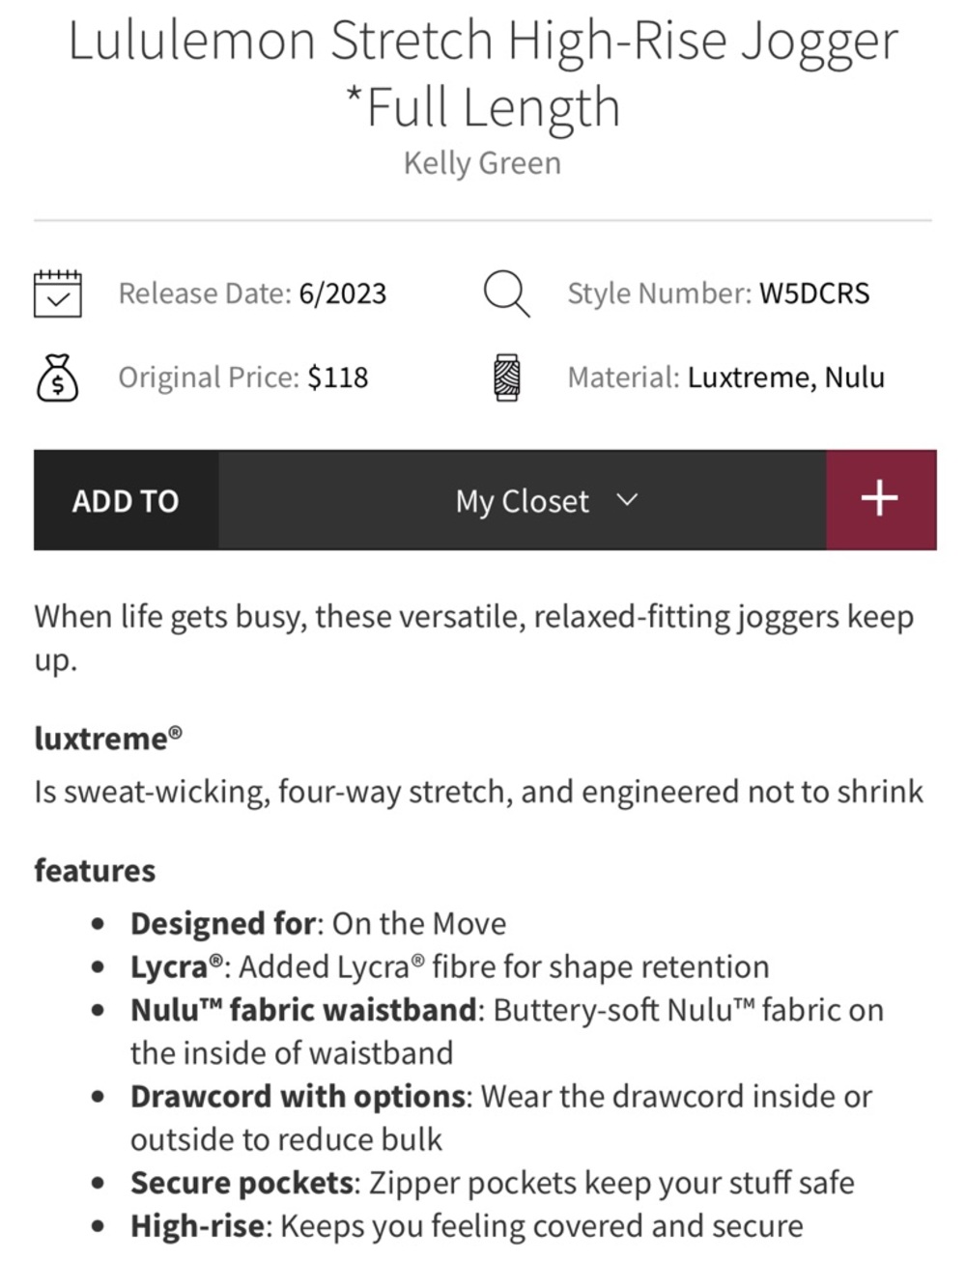
Task: Tap the plus icon to add item
Action: 880,500
